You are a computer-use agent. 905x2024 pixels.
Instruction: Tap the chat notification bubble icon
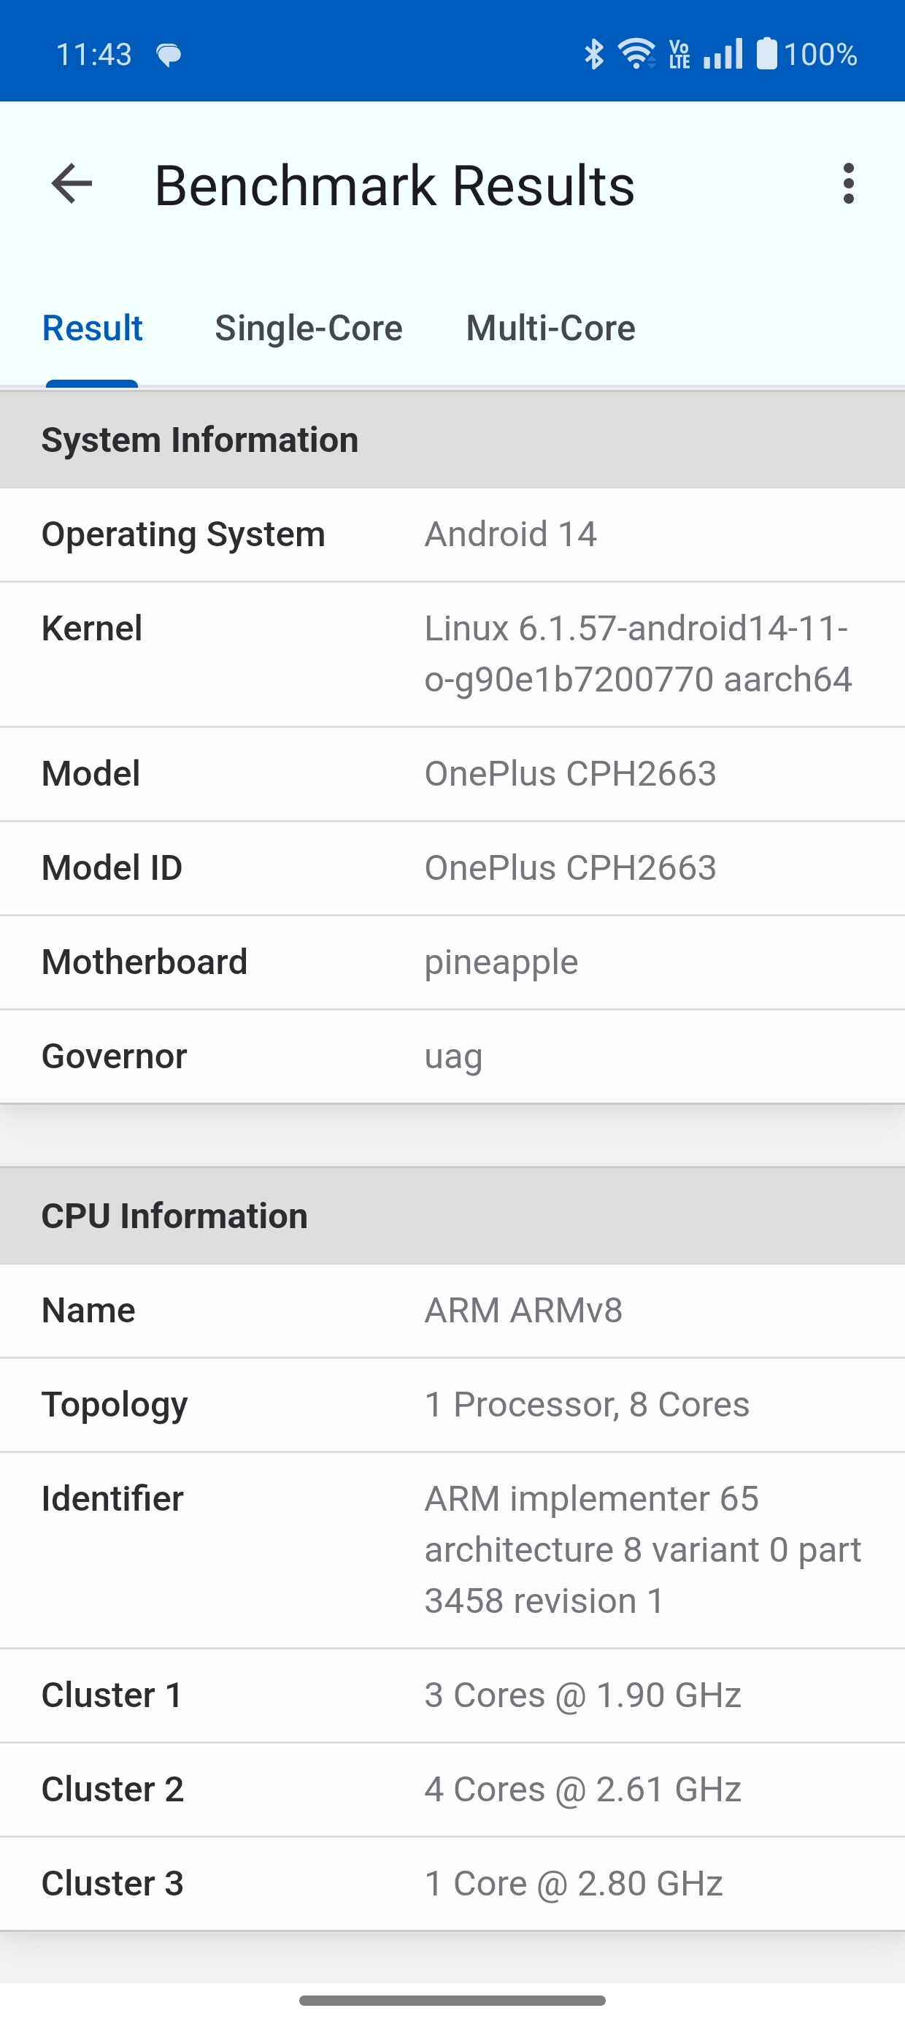169,55
